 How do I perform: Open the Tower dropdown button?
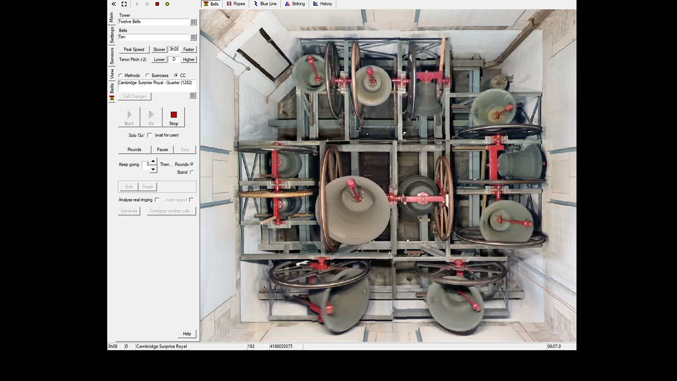point(194,22)
